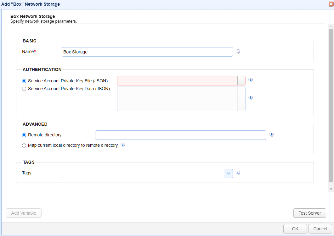Open the Tags dropdown arrow
The image size is (334, 236).
click(x=228, y=173)
